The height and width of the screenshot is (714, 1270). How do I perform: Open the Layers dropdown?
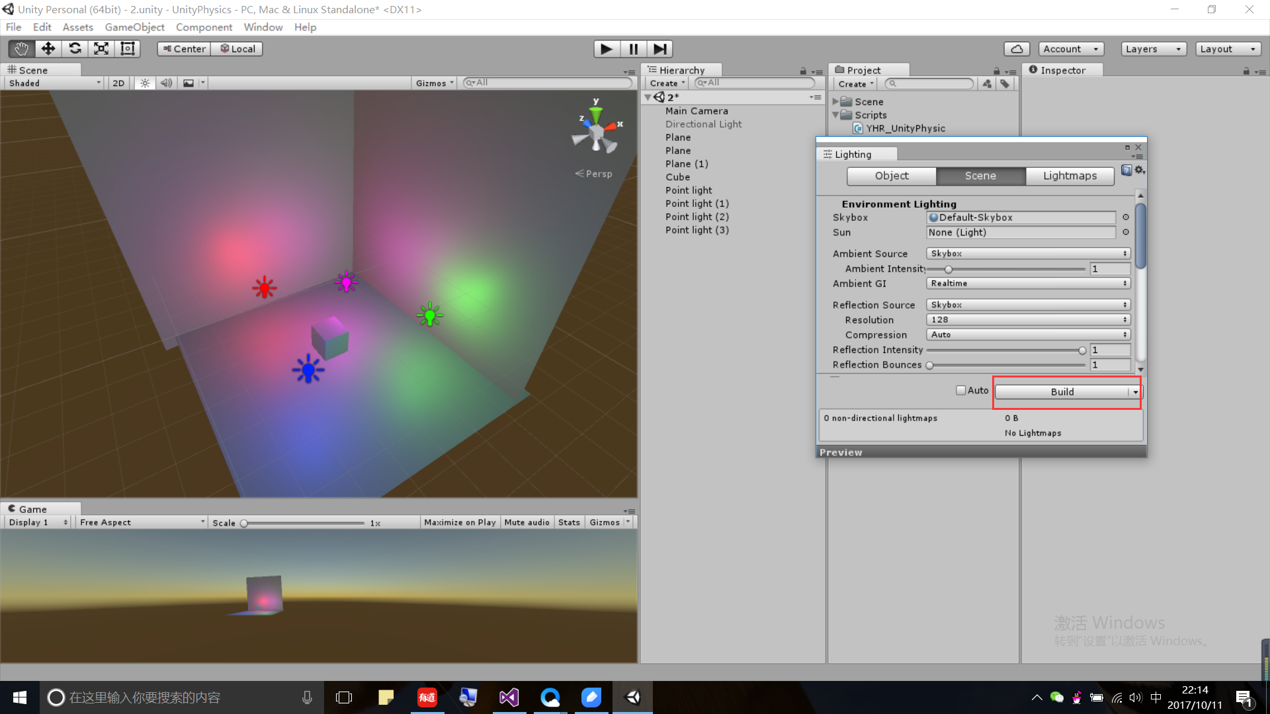(x=1153, y=49)
